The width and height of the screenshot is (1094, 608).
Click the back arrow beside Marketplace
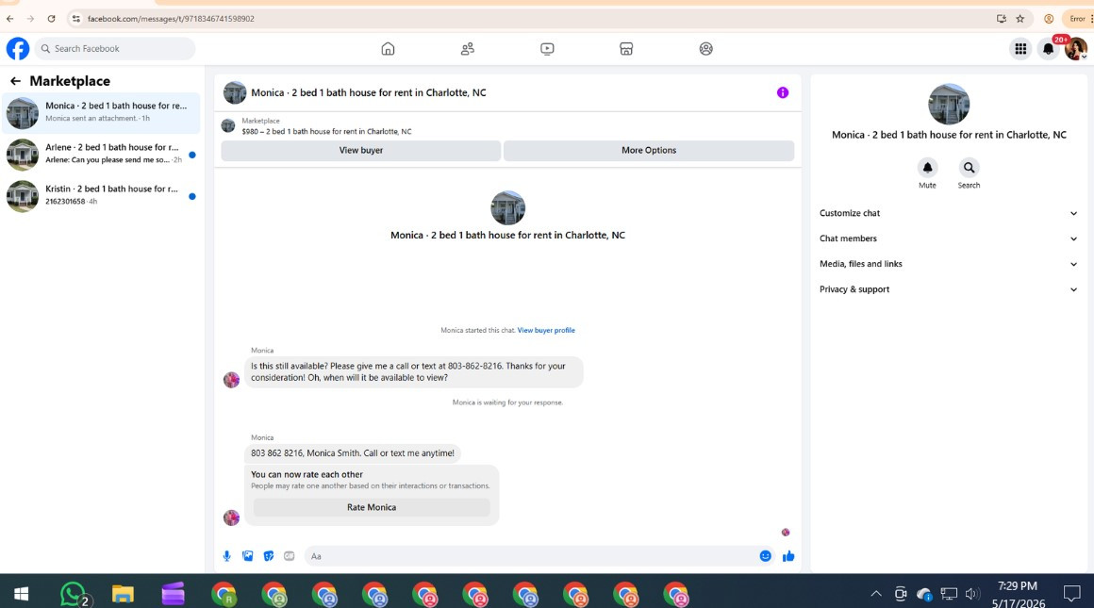tap(15, 82)
